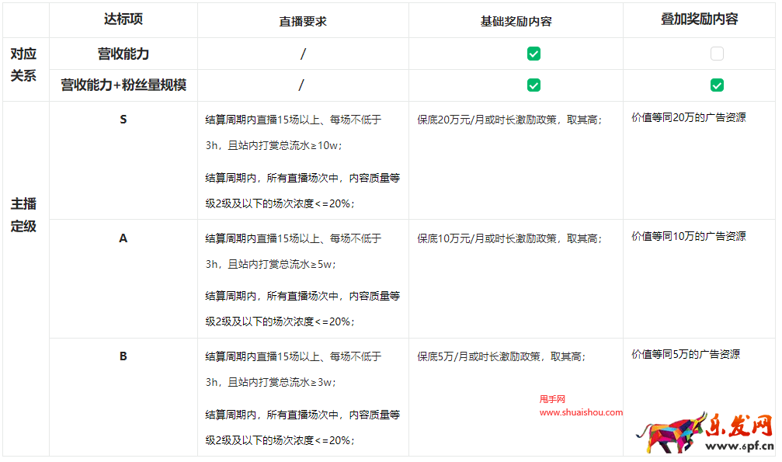Select the A grade cell in the table
This screenshot has width=782, height=462.
coord(123,240)
